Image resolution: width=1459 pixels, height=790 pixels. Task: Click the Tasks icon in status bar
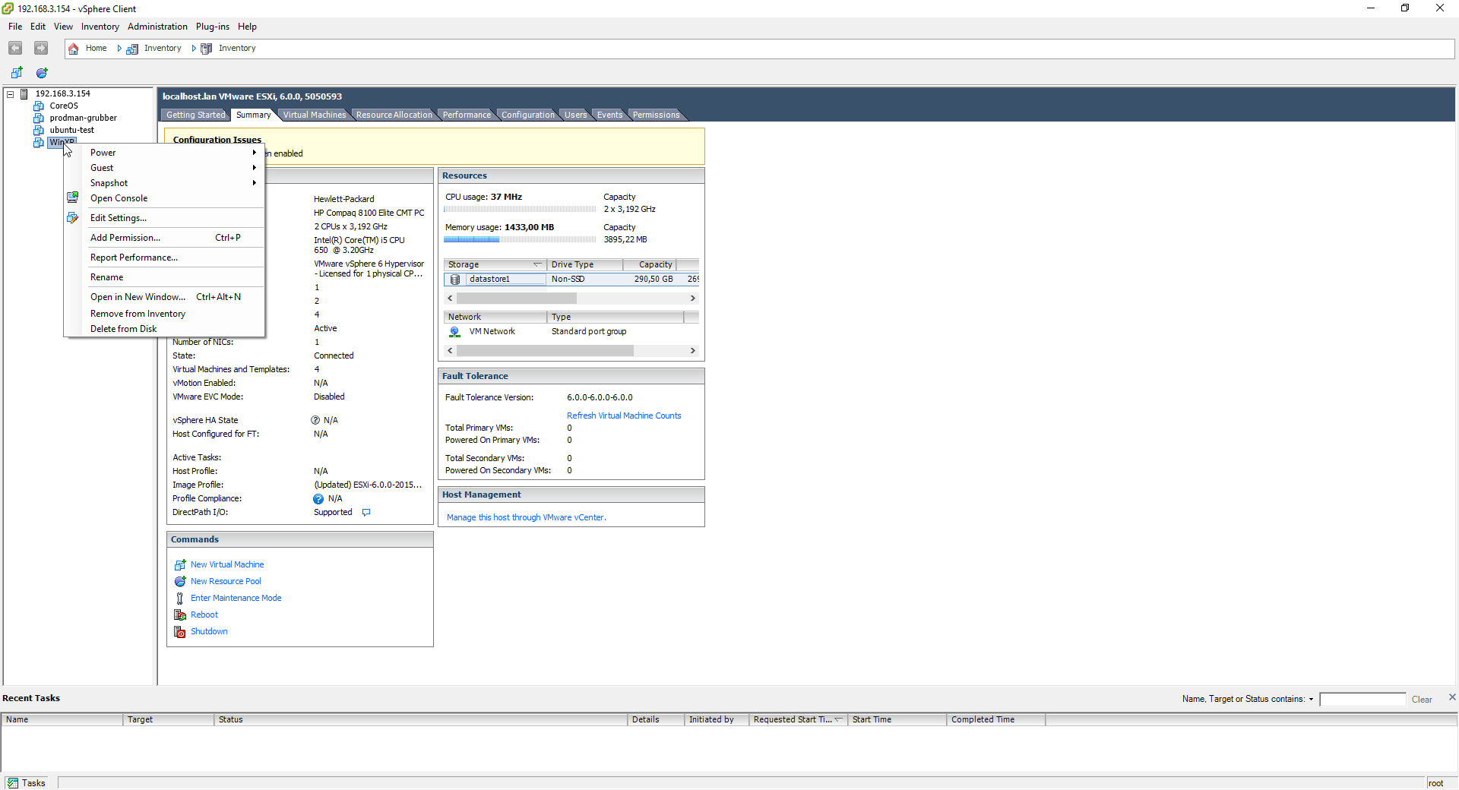[x=13, y=783]
